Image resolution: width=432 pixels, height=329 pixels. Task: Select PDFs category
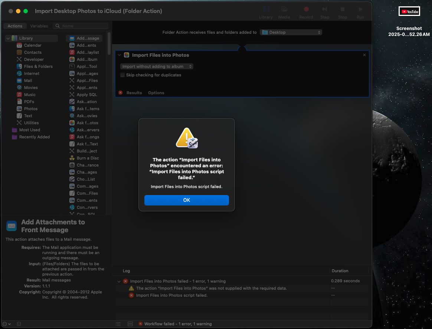(x=29, y=102)
